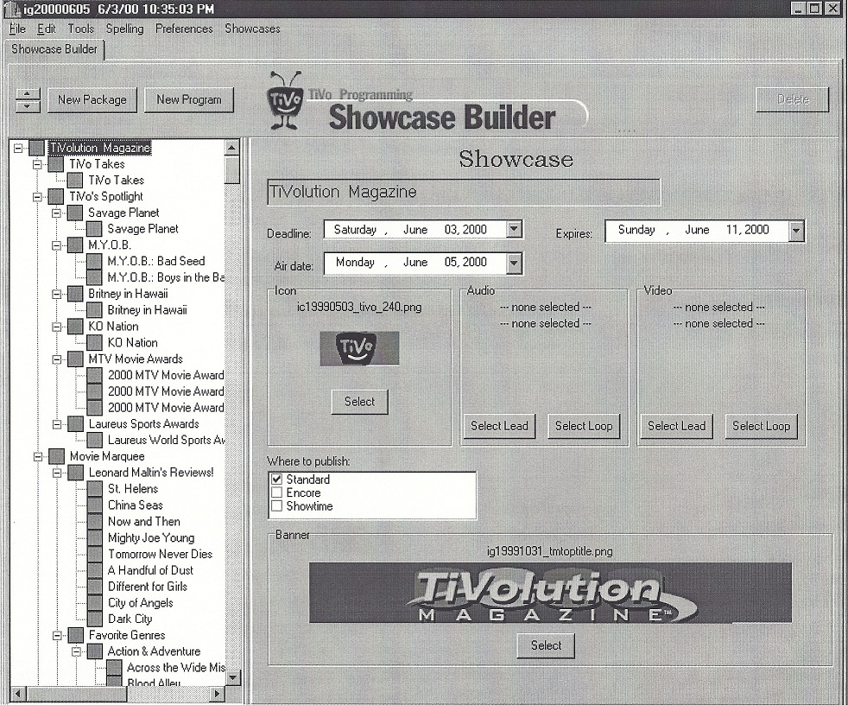This screenshot has width=848, height=705.
Task: Click the tree scrollbar down arrow
Action: point(232,677)
